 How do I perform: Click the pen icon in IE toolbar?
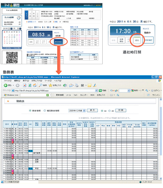point(95,85)
